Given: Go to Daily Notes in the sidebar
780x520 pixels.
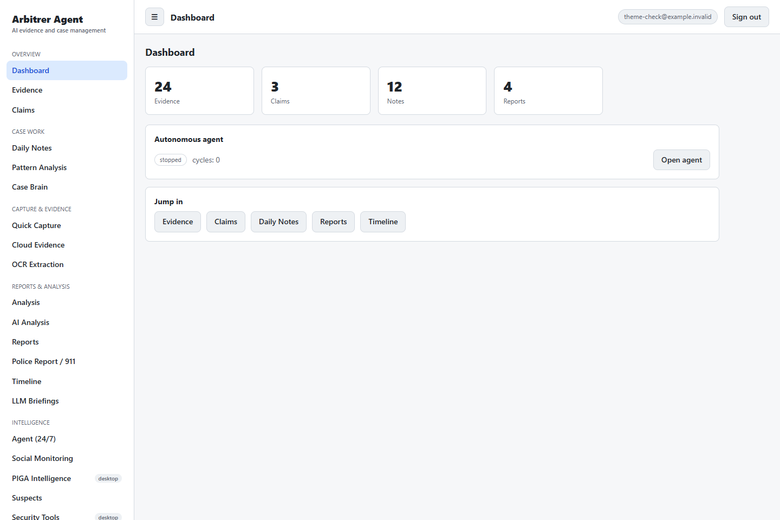Looking at the screenshot, I should (67, 148).
